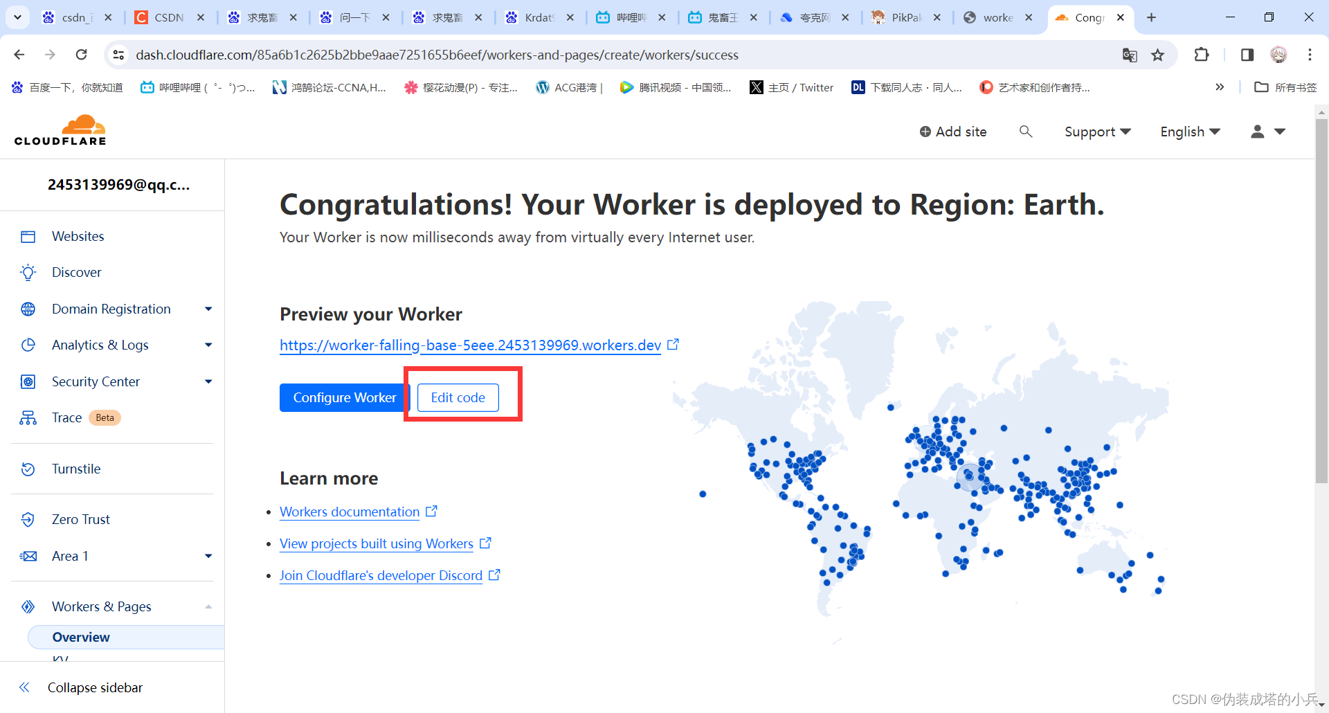Open the 百度一下 bookmark
Image resolution: width=1329 pixels, height=713 pixels.
click(x=68, y=87)
